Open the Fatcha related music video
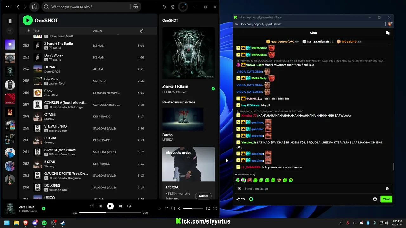406x228 pixels. point(183,119)
